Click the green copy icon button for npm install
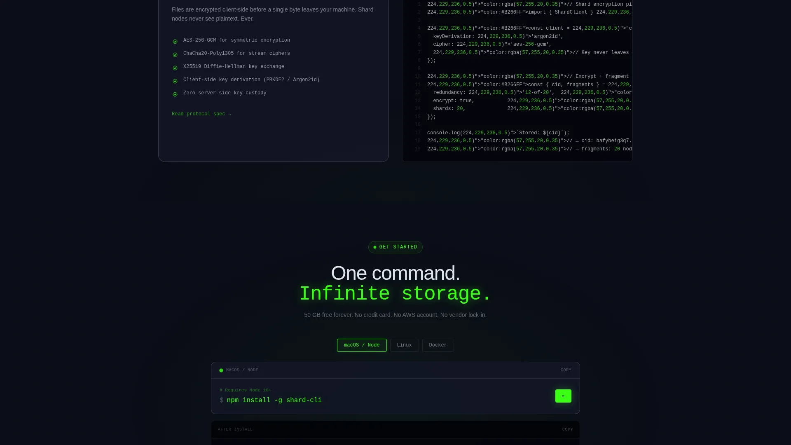Screen dimensions: 791x445 click(x=563, y=396)
